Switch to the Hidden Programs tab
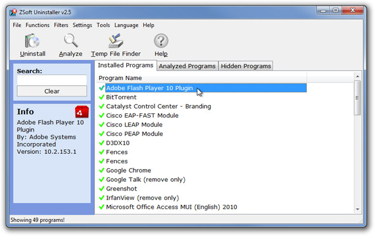The width and height of the screenshot is (375, 236). (246, 66)
